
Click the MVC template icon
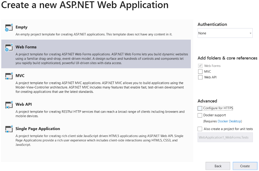pos(9,76)
